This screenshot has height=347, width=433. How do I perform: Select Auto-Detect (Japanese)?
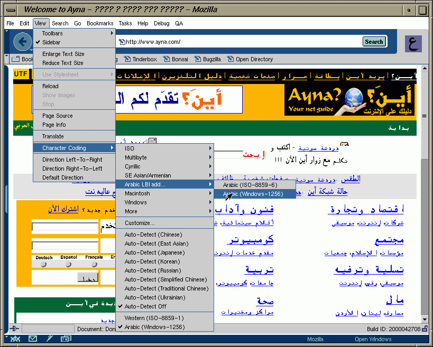tap(164, 252)
